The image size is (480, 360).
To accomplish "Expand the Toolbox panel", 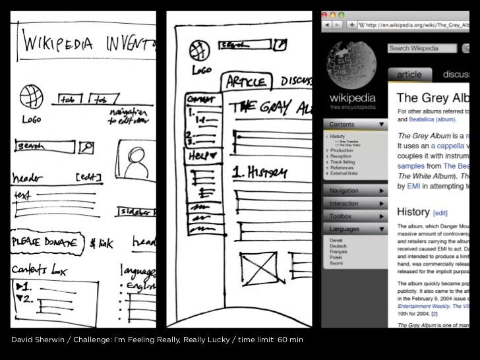I will point(355,216).
